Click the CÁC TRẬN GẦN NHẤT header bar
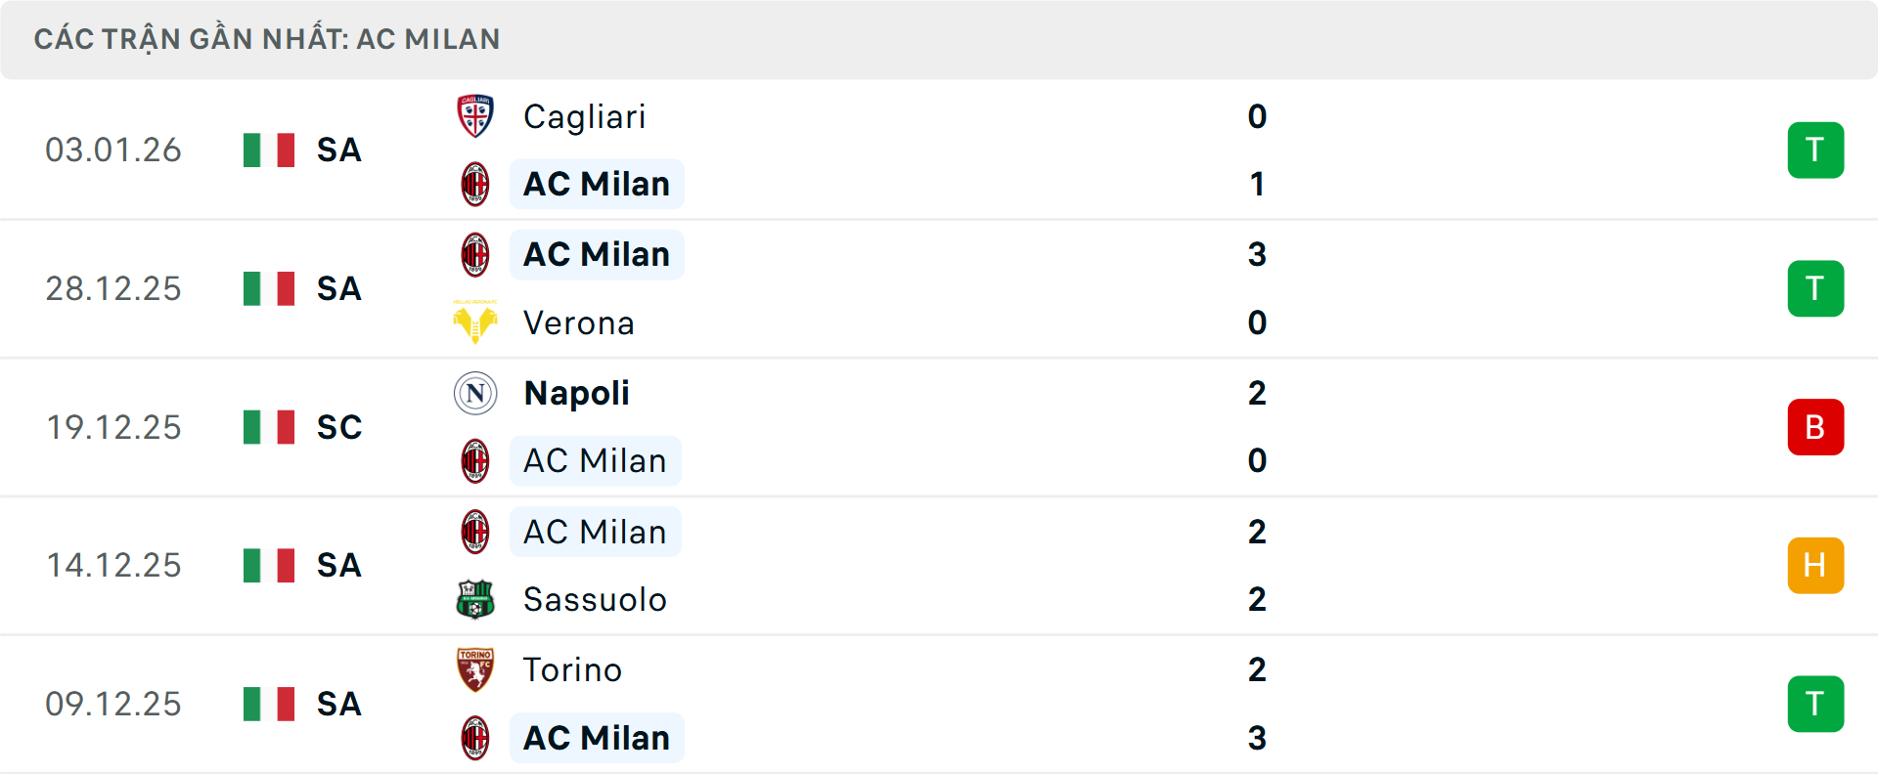Image resolution: width=1878 pixels, height=774 pixels. [268, 38]
